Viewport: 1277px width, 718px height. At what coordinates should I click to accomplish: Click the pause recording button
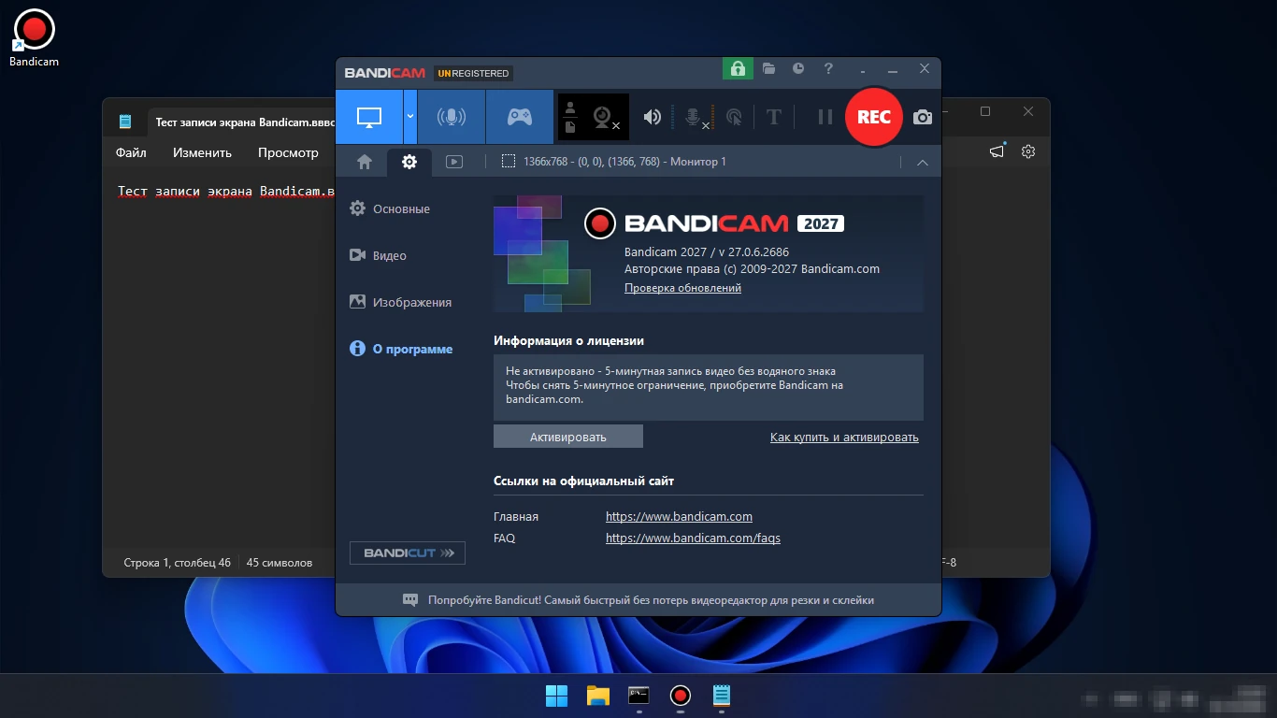pos(825,117)
